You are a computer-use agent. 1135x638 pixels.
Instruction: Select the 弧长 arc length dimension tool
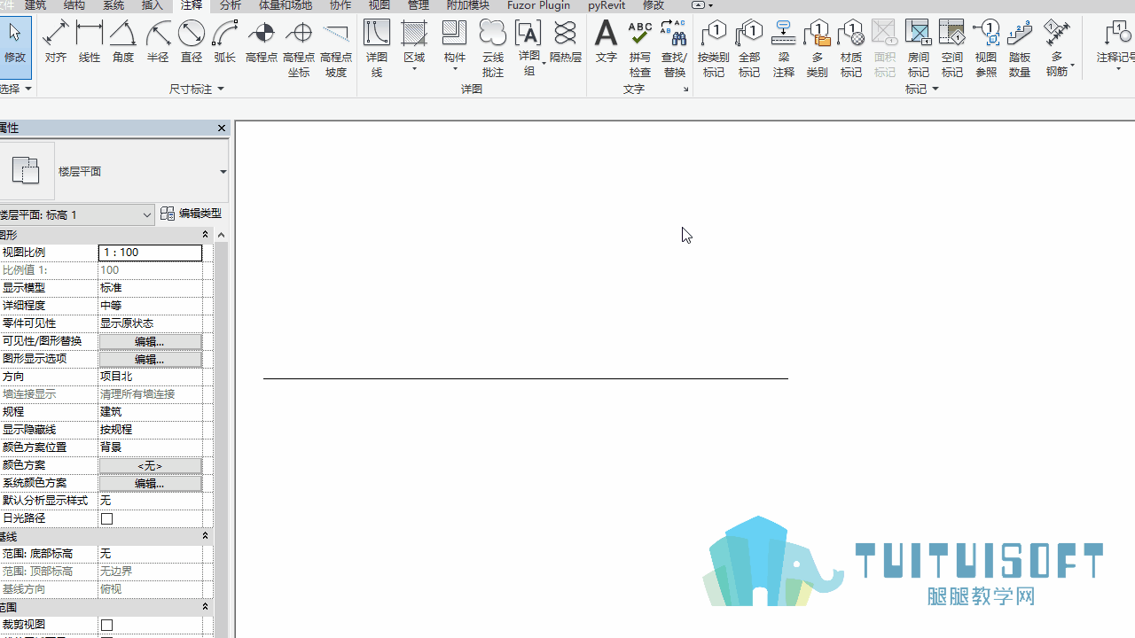tap(225, 42)
